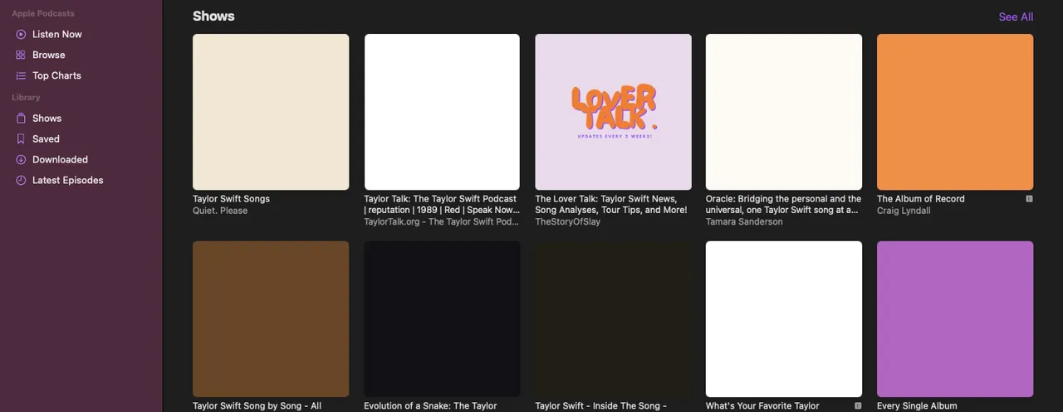The width and height of the screenshot is (1063, 412).
Task: Click the Lover Talk artwork
Action: (x=613, y=112)
